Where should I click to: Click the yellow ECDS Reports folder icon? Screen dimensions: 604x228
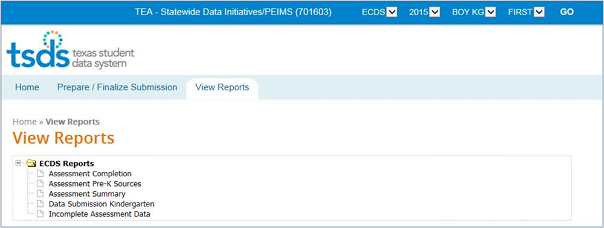pos(31,164)
